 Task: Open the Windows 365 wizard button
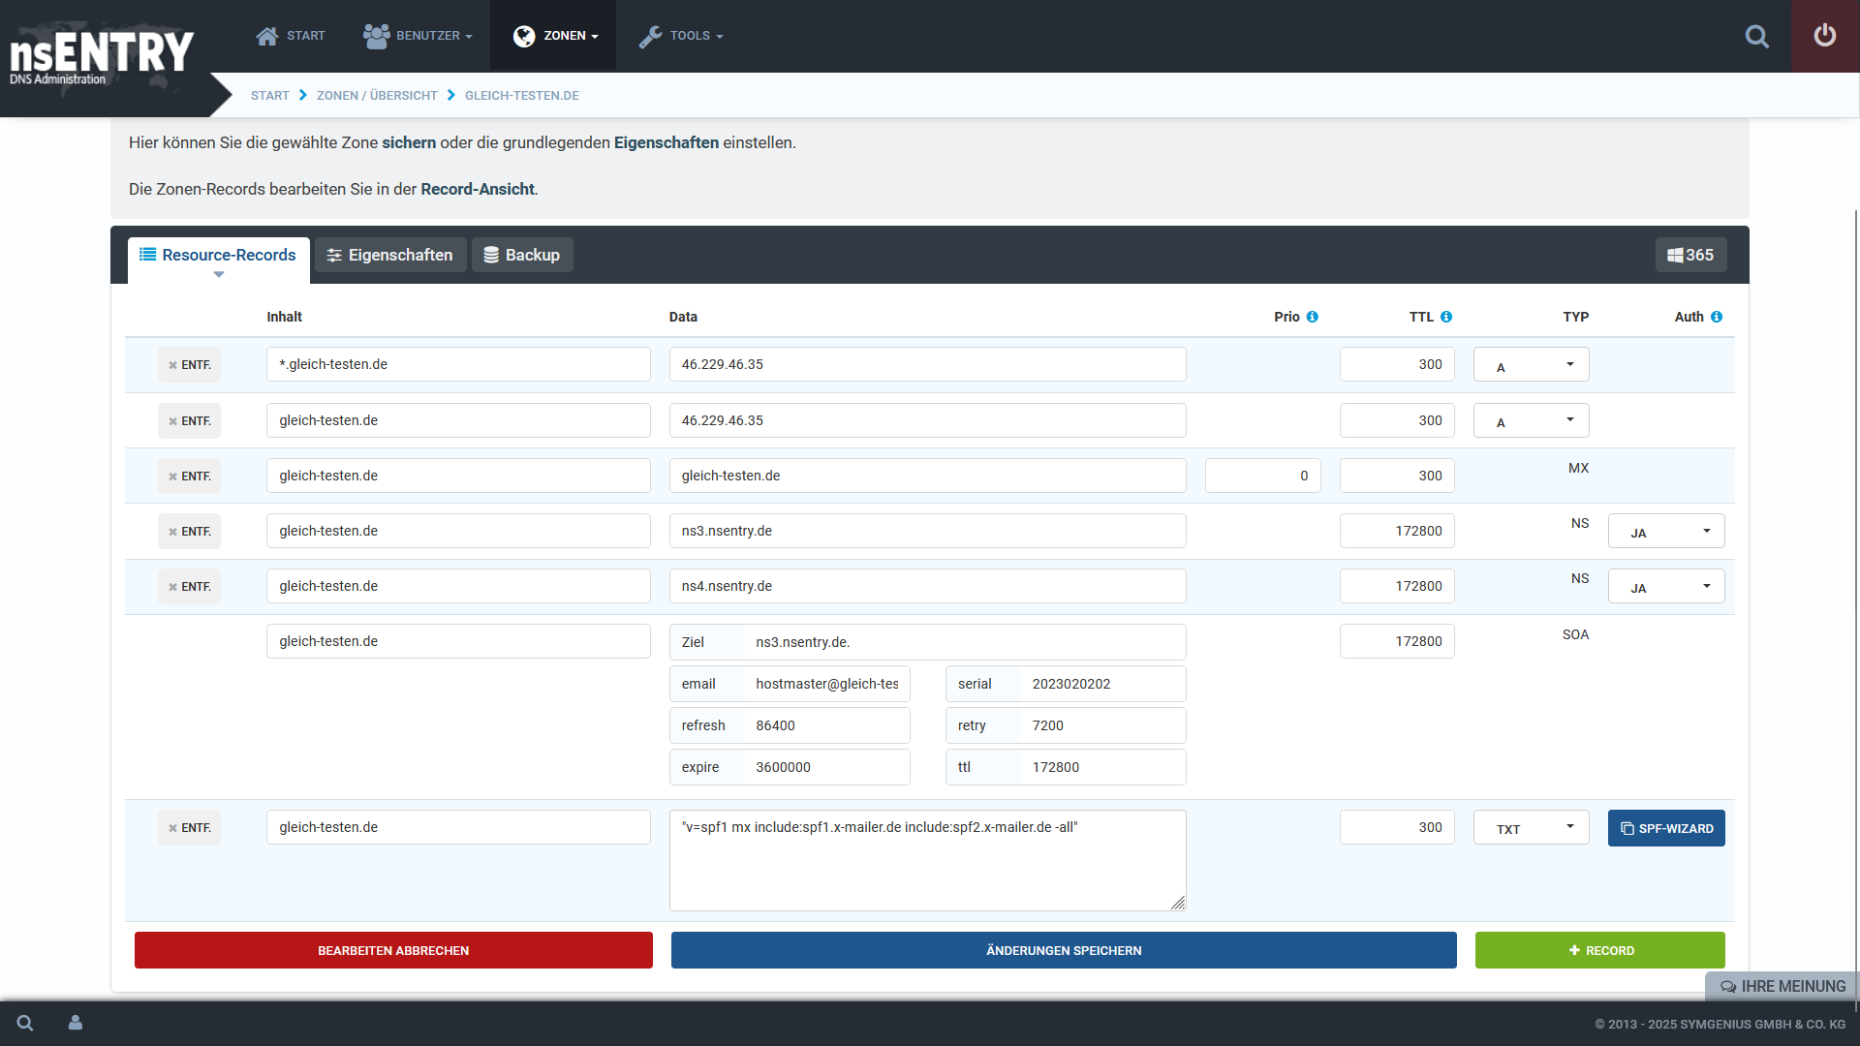(x=1689, y=255)
